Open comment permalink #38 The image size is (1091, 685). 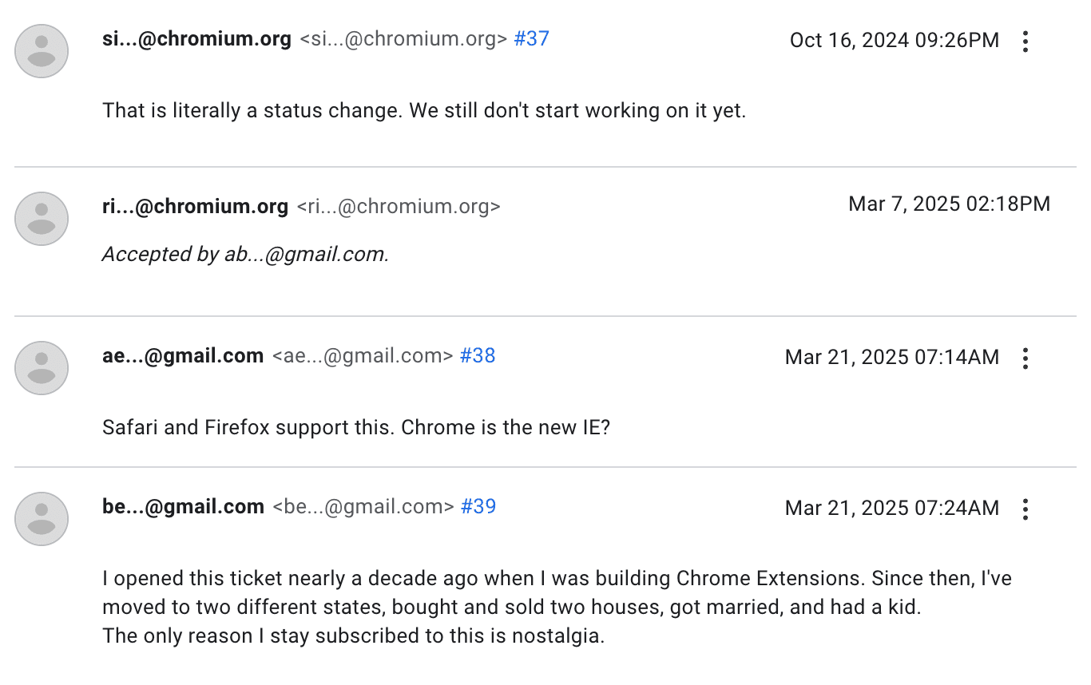pyautogui.click(x=478, y=356)
